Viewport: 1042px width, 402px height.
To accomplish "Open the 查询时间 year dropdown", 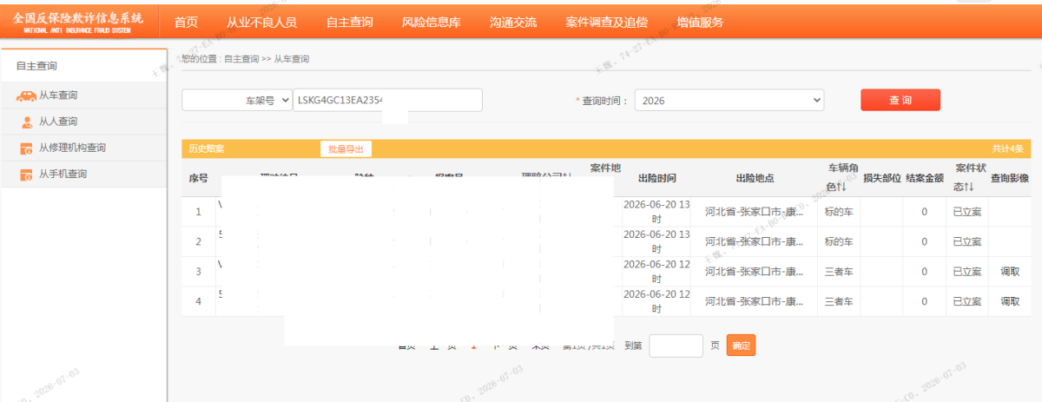I will (729, 101).
